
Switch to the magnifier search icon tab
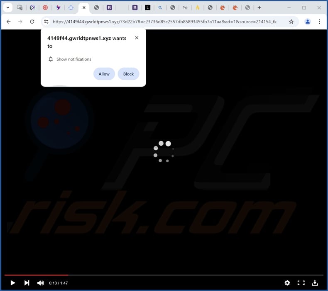coord(160,7)
